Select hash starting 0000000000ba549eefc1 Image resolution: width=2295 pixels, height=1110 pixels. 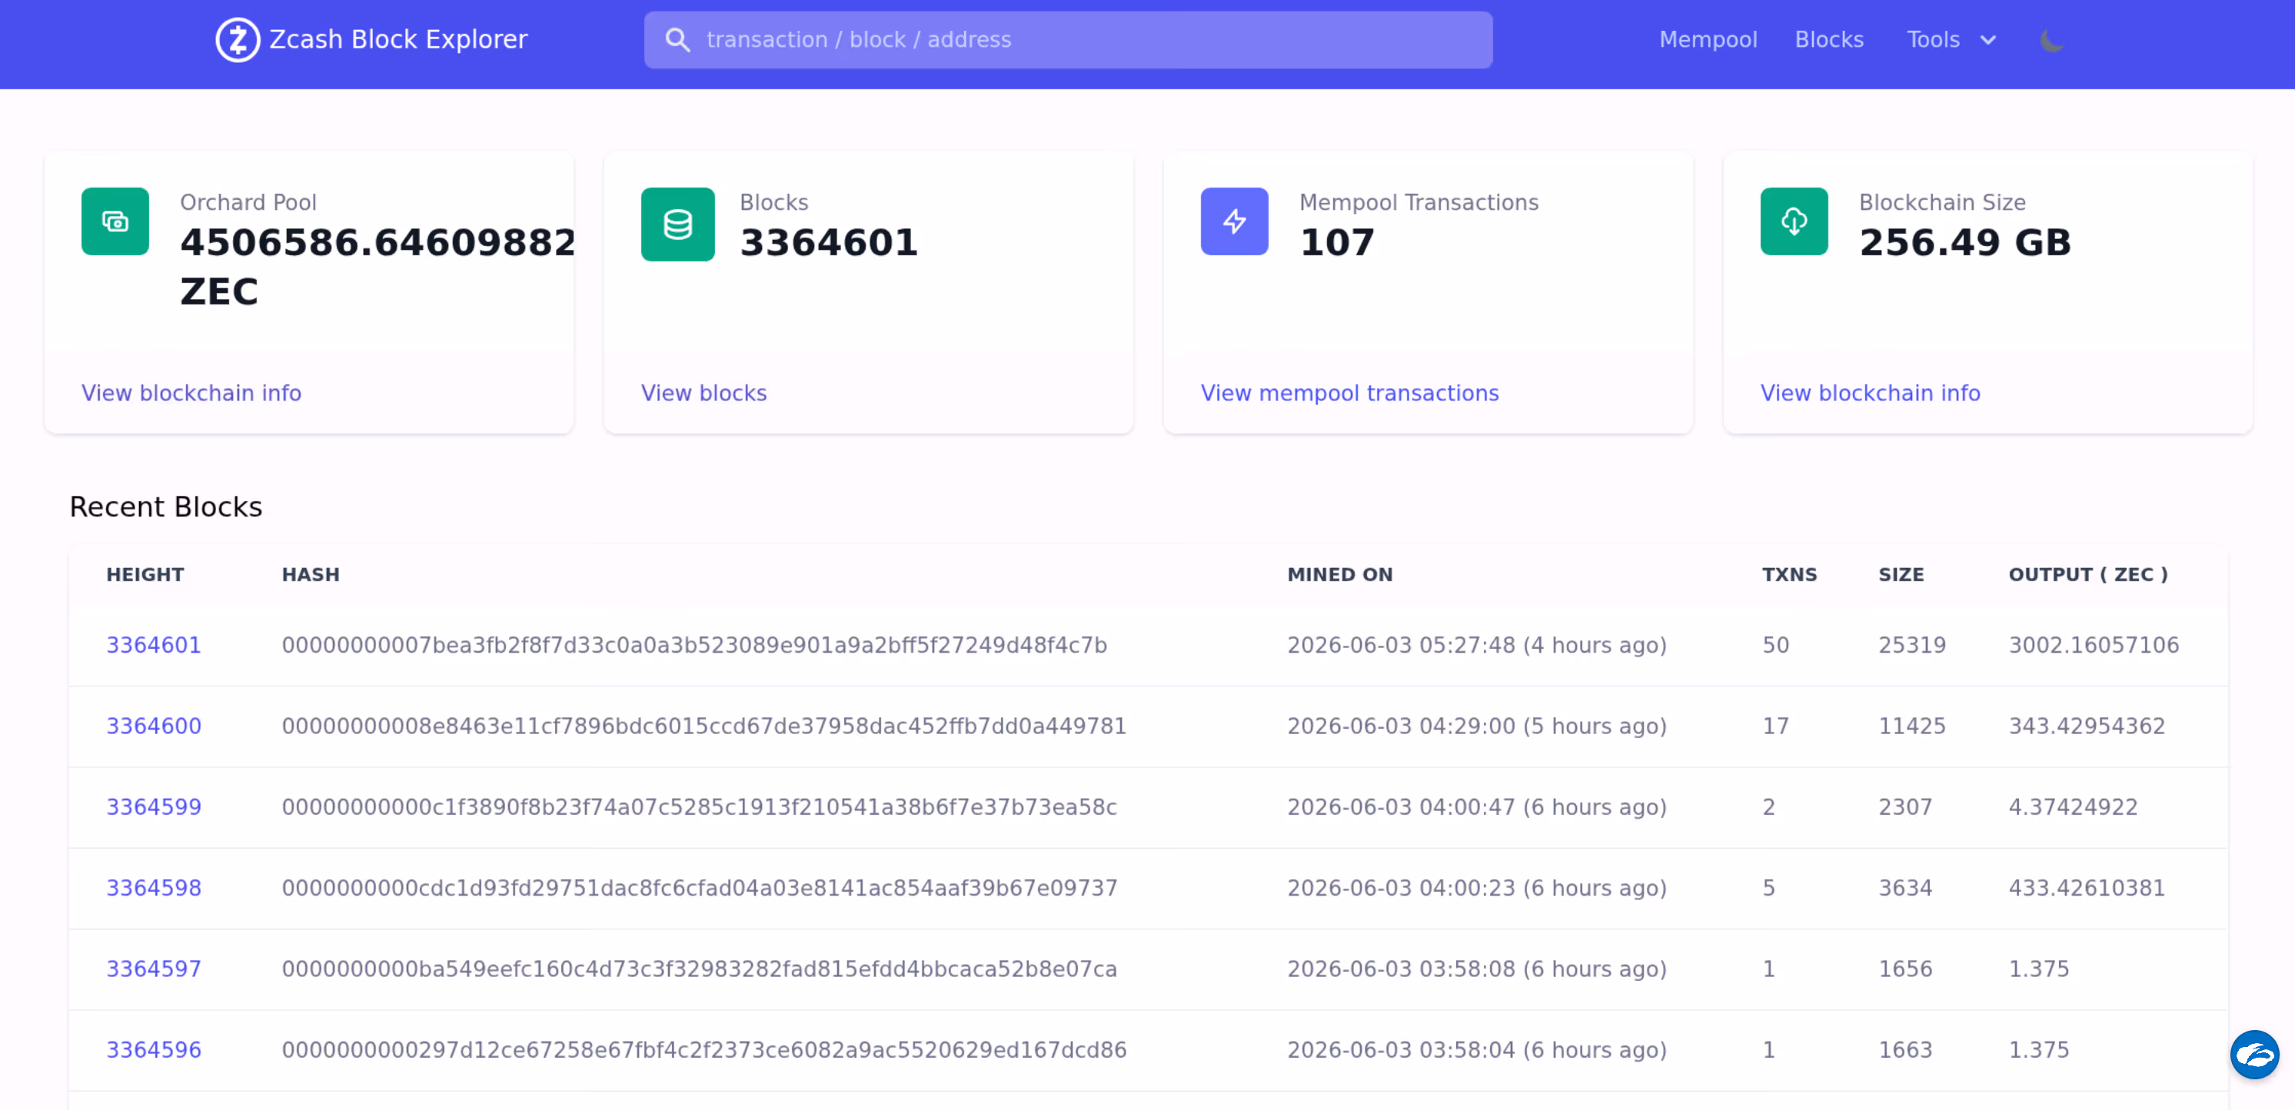[698, 969]
